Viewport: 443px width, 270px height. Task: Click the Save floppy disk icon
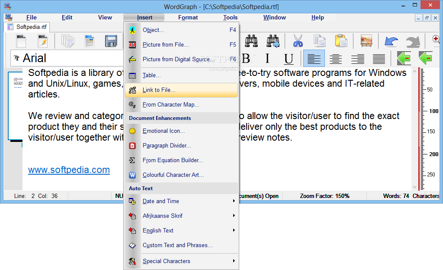tap(111, 41)
